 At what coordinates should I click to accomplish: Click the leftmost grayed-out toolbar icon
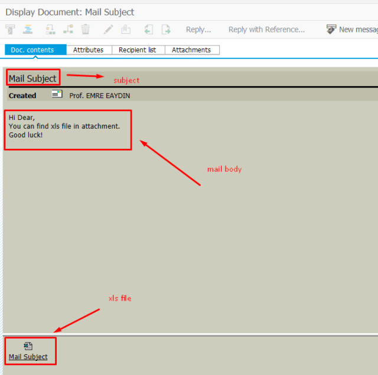[x=10, y=30]
